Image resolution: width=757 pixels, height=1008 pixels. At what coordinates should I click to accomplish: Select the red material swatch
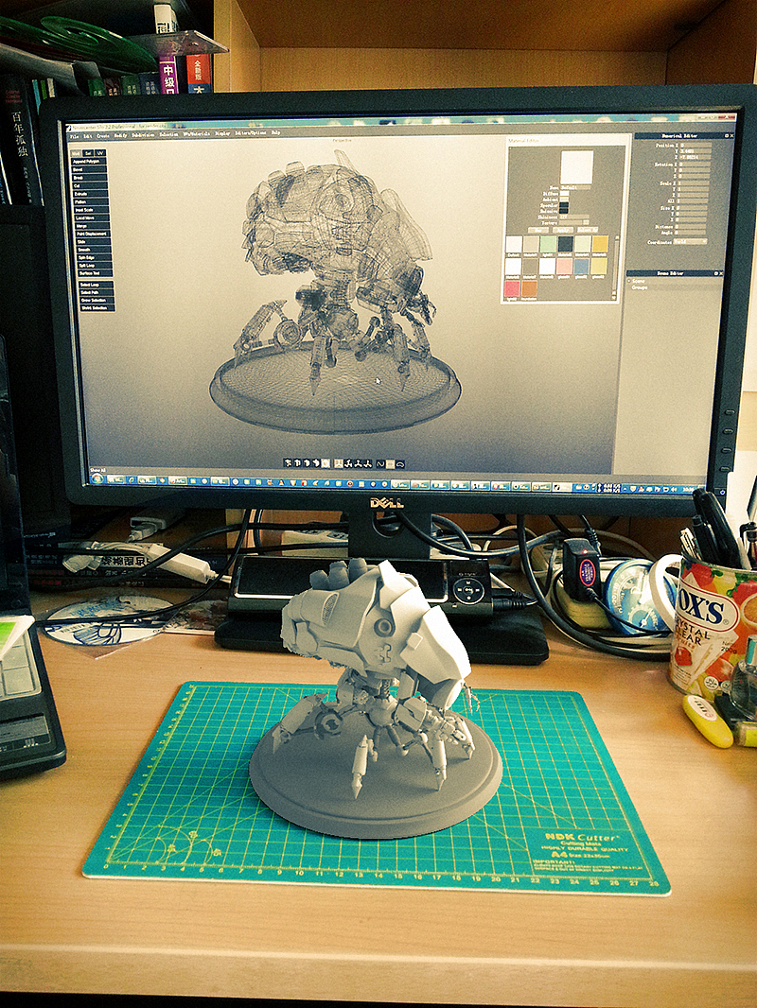[512, 288]
